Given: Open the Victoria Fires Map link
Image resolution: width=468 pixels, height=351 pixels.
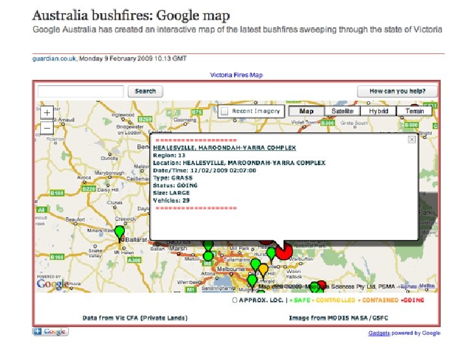Looking at the screenshot, I should point(237,75).
